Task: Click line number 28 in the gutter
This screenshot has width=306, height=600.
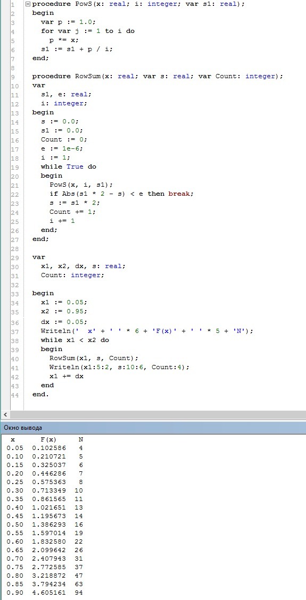Action: [15, 249]
